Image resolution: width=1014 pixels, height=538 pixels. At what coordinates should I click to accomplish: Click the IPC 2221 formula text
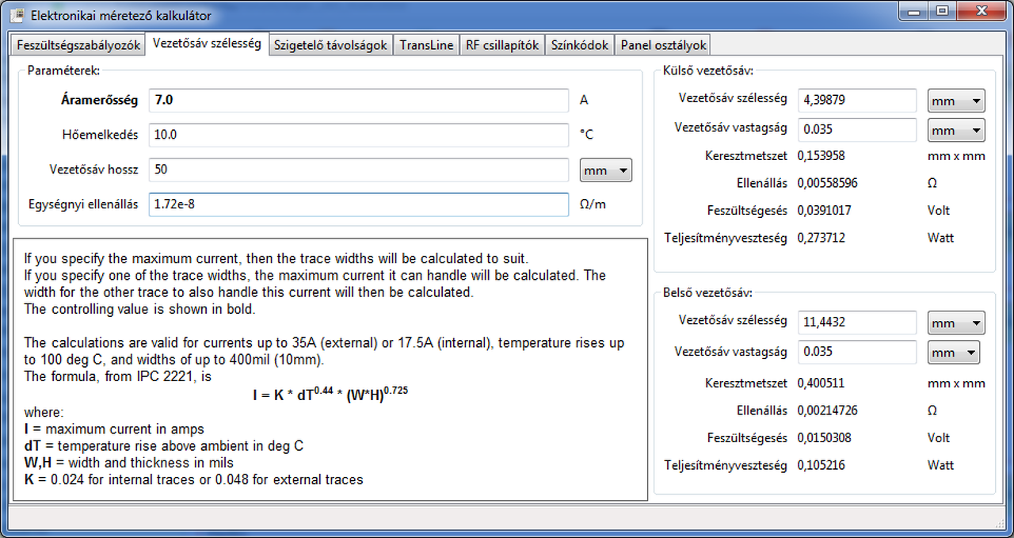330,393
